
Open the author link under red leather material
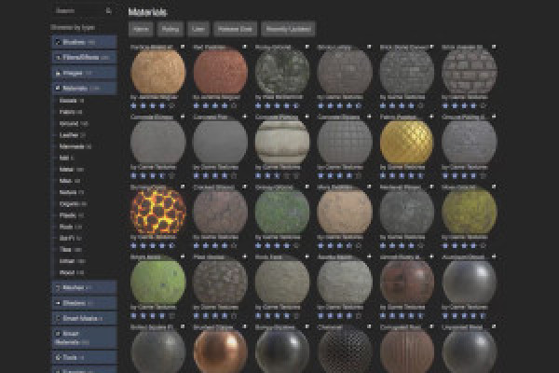pyautogui.click(x=217, y=97)
